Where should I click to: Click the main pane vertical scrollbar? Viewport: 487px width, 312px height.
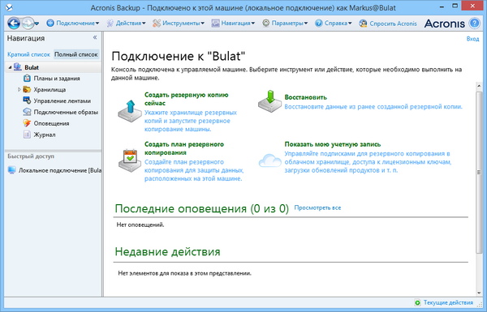pos(479,172)
